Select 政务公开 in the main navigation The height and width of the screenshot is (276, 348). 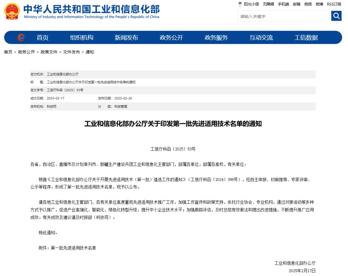point(171,37)
